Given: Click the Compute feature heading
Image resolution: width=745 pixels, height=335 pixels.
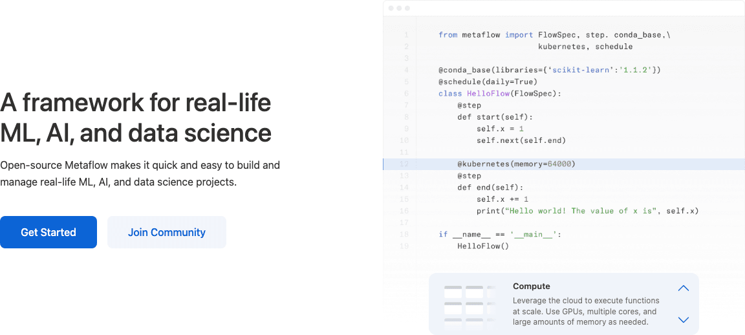Looking at the screenshot, I should [x=531, y=286].
